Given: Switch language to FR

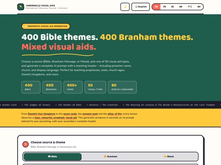Looking at the screenshot, I should [x=165, y=7].
